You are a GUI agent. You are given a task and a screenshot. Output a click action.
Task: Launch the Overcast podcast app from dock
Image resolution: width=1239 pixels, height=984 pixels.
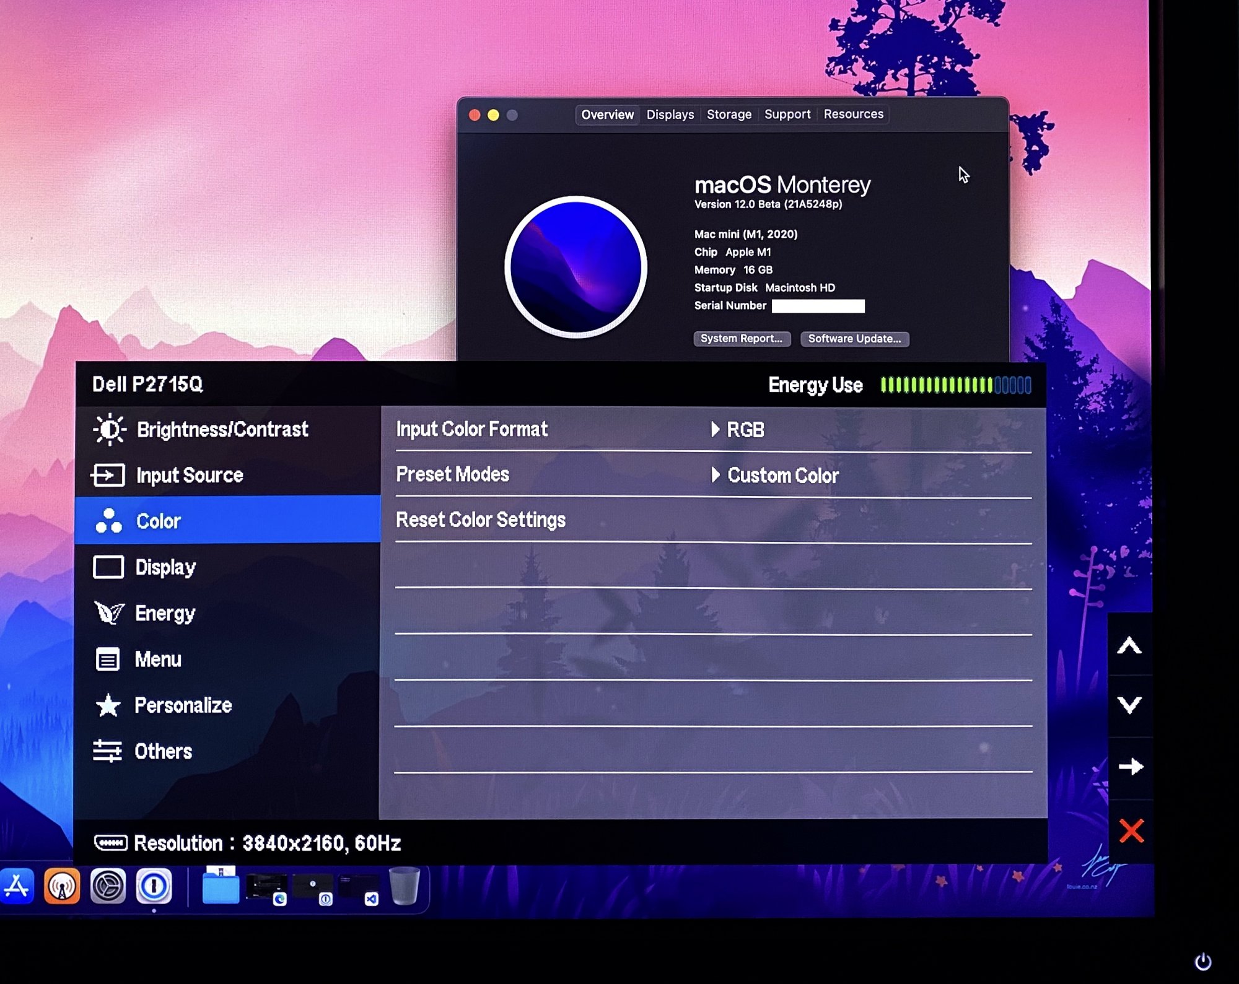click(x=62, y=887)
